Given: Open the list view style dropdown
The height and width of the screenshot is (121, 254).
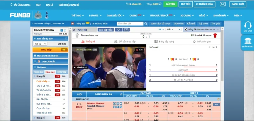Looking at the screenshot, I should [161, 29].
